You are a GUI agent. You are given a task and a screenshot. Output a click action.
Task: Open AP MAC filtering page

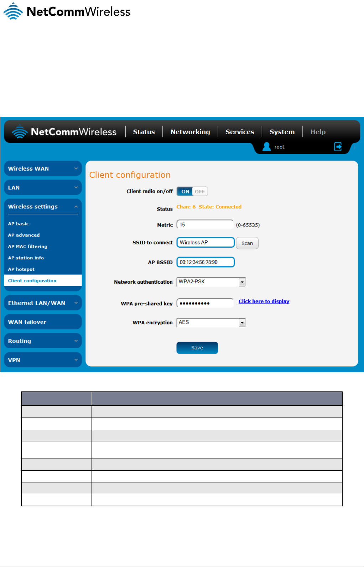pos(27,247)
